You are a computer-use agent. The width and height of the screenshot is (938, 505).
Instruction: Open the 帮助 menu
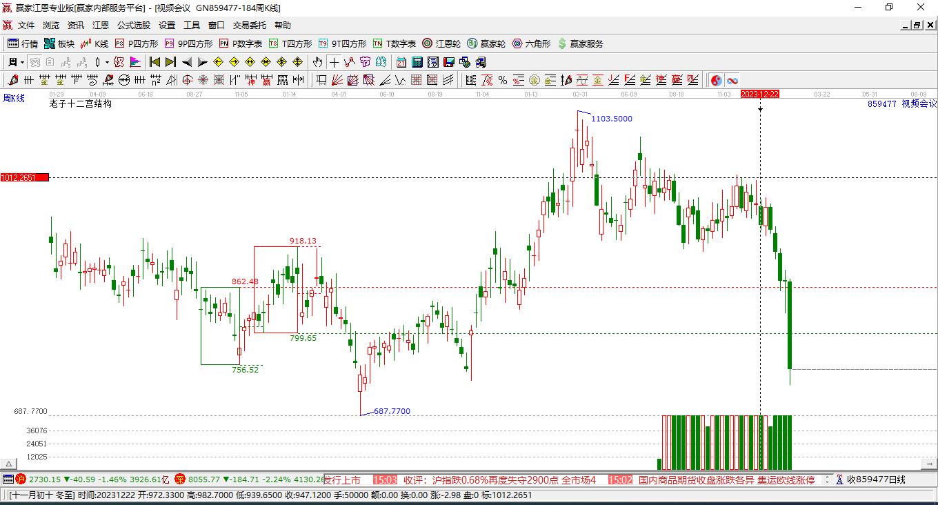(283, 26)
